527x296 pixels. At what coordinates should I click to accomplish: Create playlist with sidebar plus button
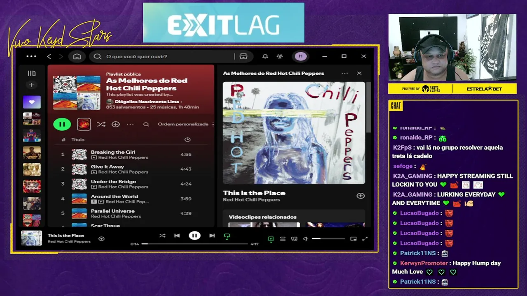(32, 85)
